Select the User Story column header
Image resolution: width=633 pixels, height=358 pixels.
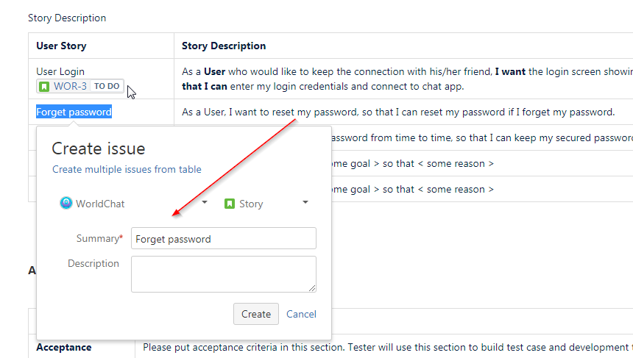[x=61, y=46]
